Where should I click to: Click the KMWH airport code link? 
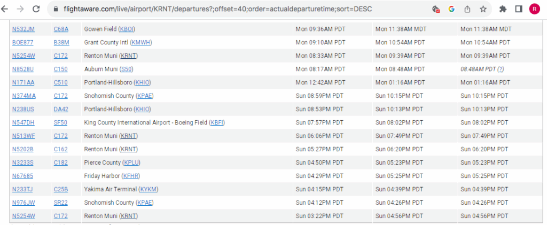coord(141,42)
